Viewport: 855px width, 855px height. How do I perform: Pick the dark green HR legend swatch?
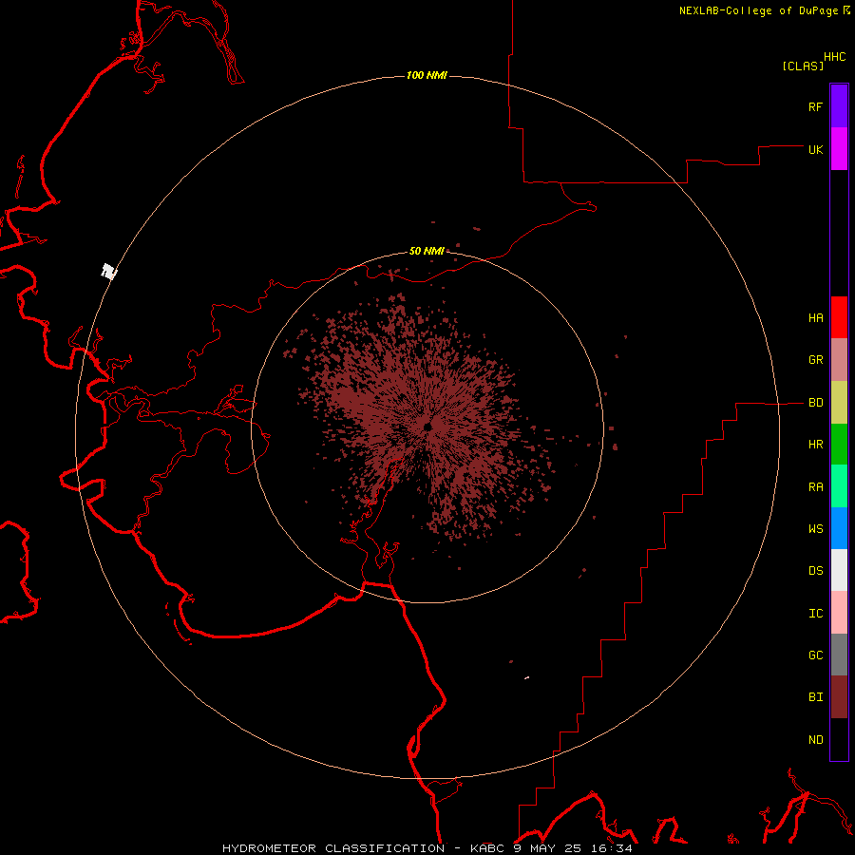pyautogui.click(x=839, y=445)
